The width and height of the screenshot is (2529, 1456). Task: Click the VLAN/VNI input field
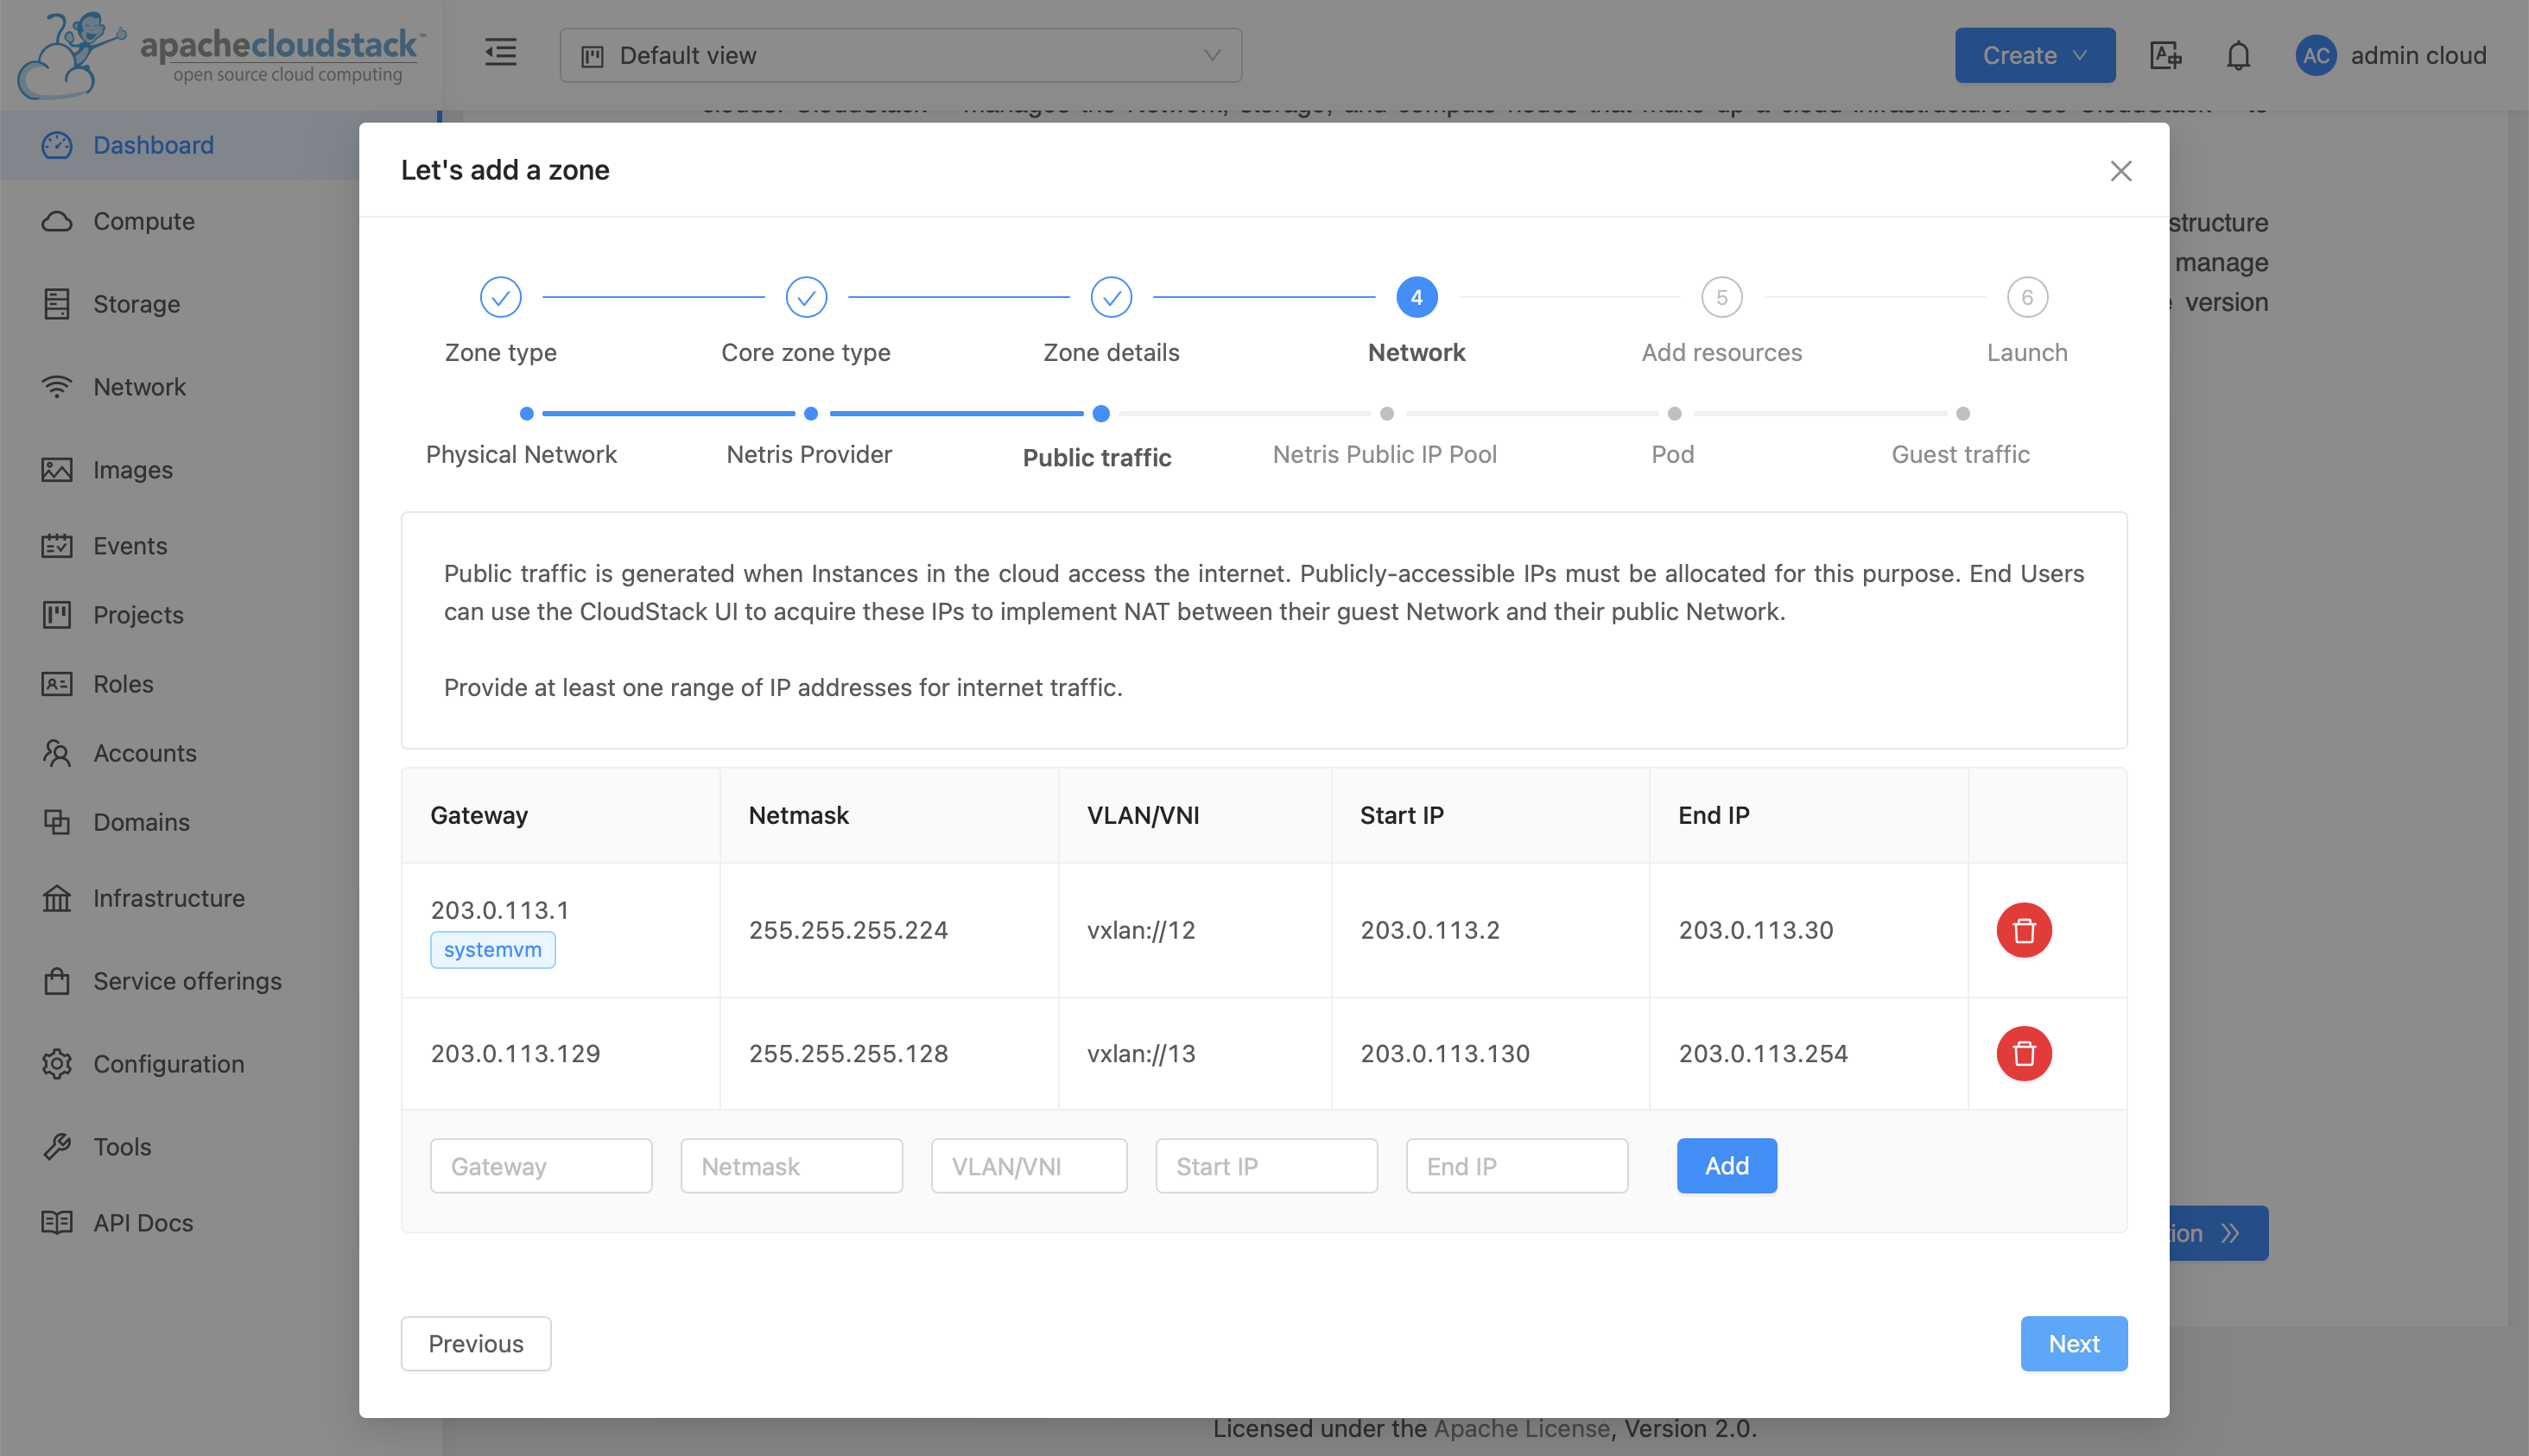[x=1028, y=1166]
